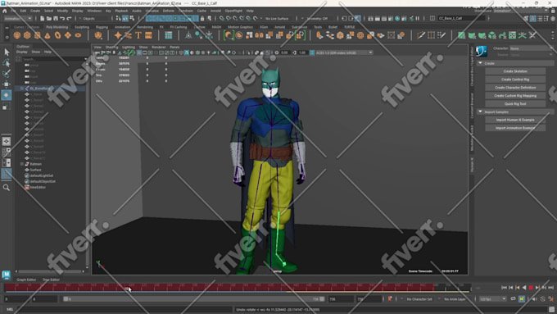Select the timeEditor node in Outliner
The height and width of the screenshot is (314, 557).
click(38, 187)
